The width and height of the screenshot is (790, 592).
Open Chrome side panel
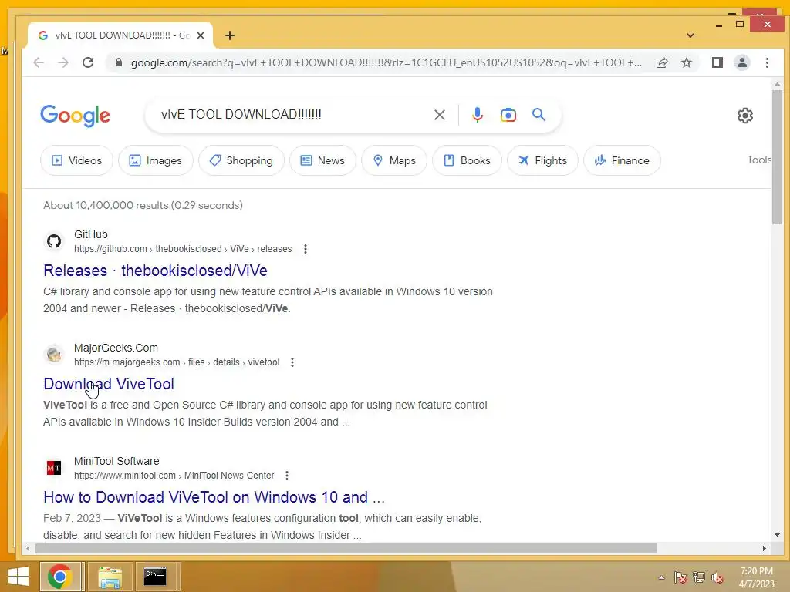pyautogui.click(x=717, y=62)
